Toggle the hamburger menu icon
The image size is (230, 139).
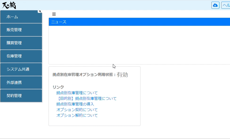tap(54, 14)
